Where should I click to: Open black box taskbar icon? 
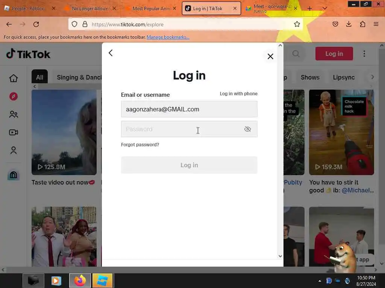point(33,280)
